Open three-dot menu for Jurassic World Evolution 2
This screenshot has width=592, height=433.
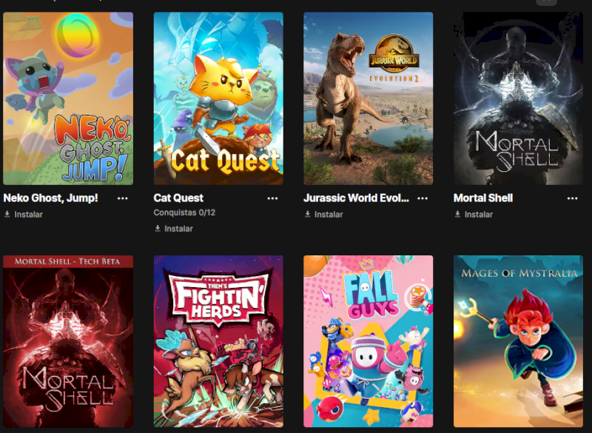point(423,198)
